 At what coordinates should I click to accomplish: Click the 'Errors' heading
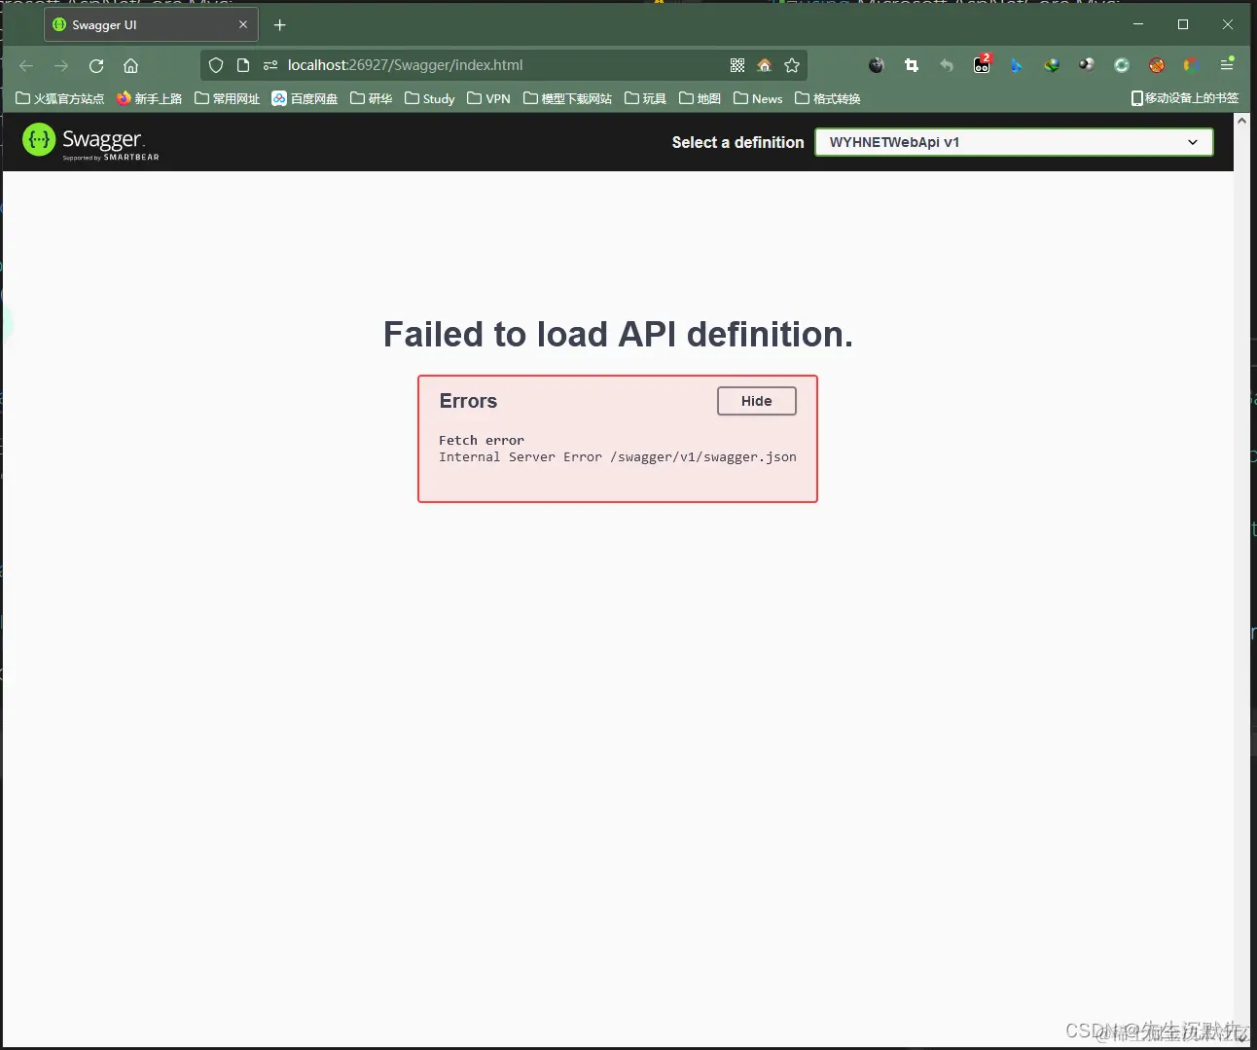(468, 401)
